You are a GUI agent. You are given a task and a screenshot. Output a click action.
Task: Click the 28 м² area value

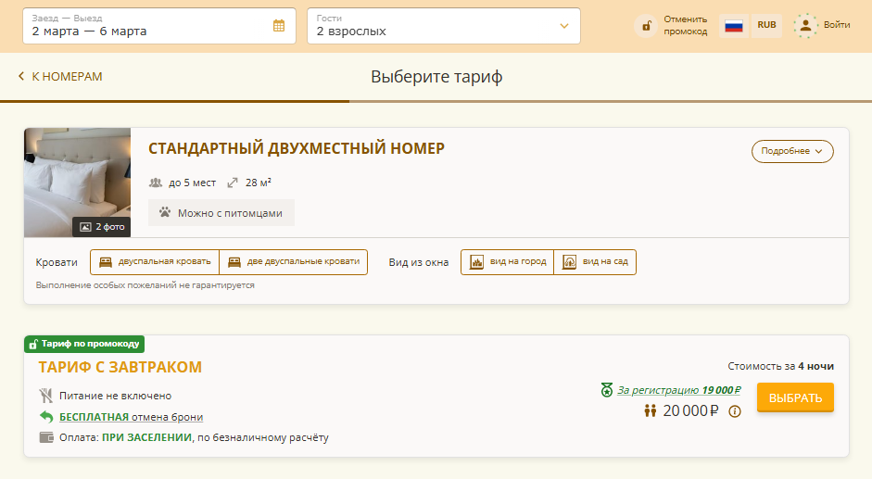pos(258,183)
